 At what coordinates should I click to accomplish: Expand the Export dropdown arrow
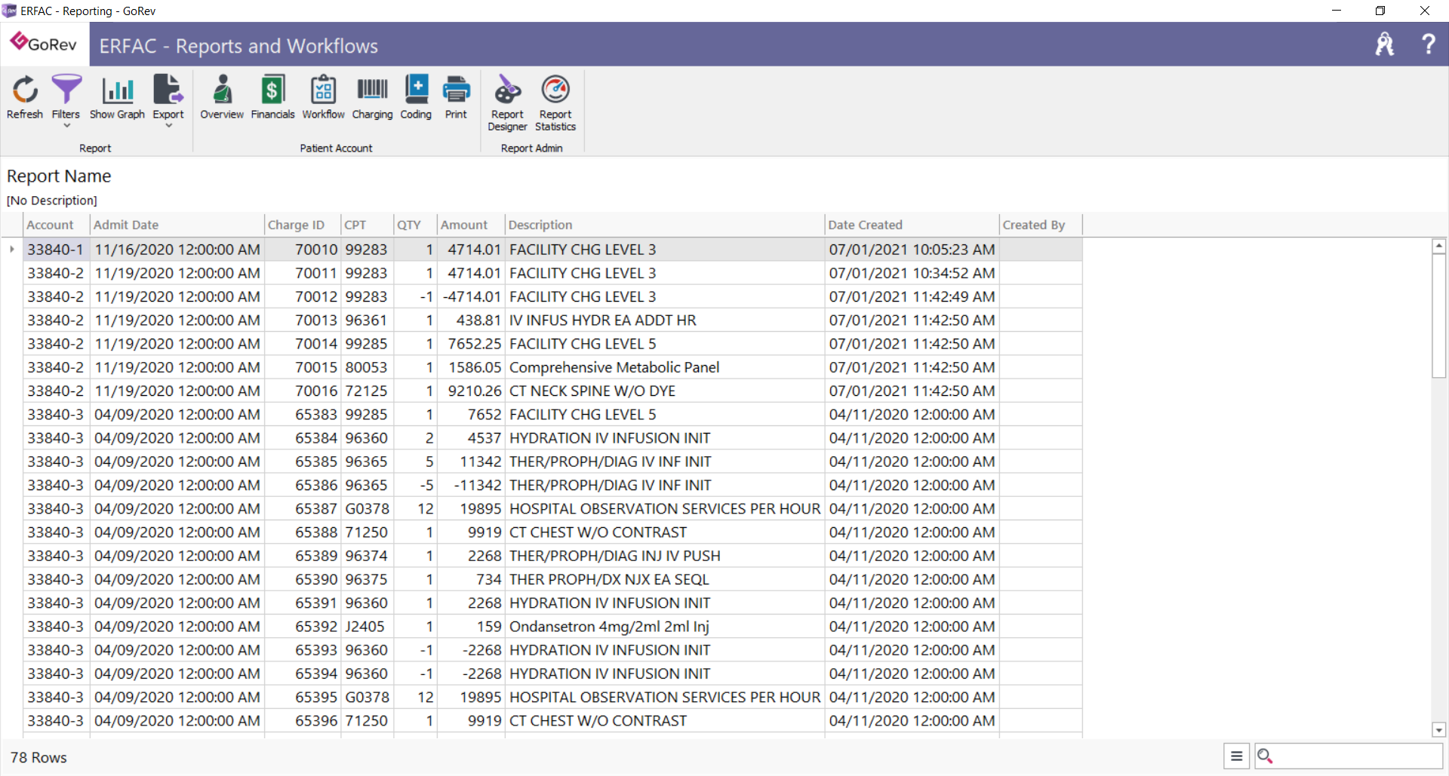(x=168, y=126)
